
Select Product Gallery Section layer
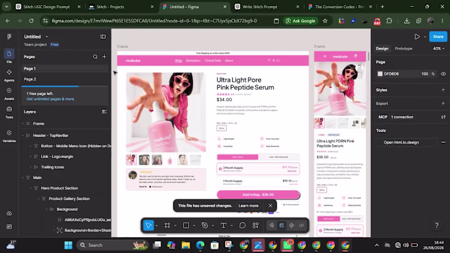[69, 199]
